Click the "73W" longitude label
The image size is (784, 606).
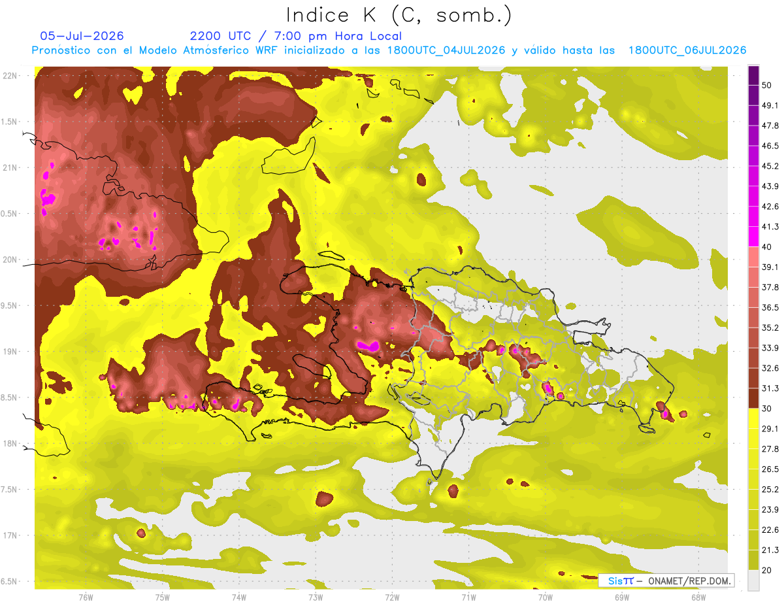316,598
